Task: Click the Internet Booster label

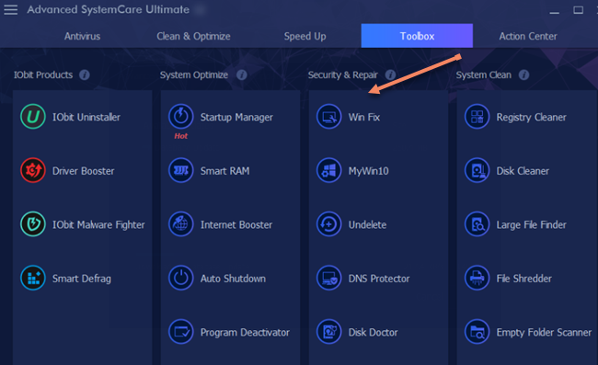Action: (236, 224)
